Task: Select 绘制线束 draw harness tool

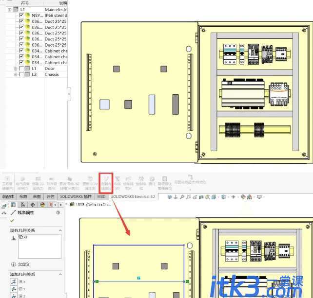Action: tap(128, 183)
